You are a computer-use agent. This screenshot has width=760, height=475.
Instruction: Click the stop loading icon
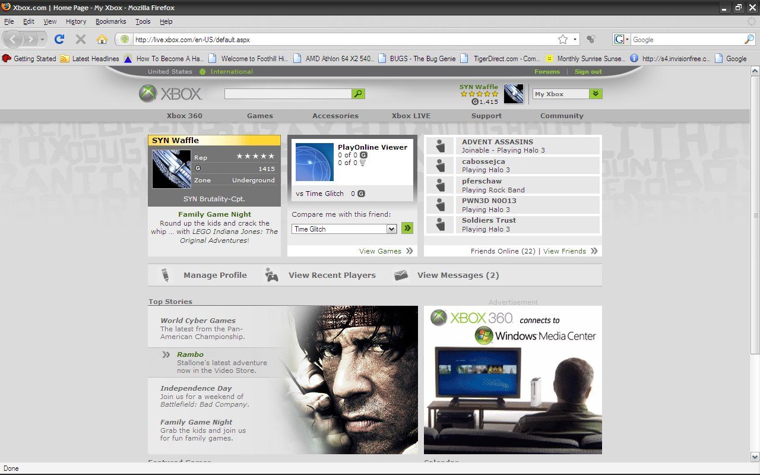tap(80, 39)
